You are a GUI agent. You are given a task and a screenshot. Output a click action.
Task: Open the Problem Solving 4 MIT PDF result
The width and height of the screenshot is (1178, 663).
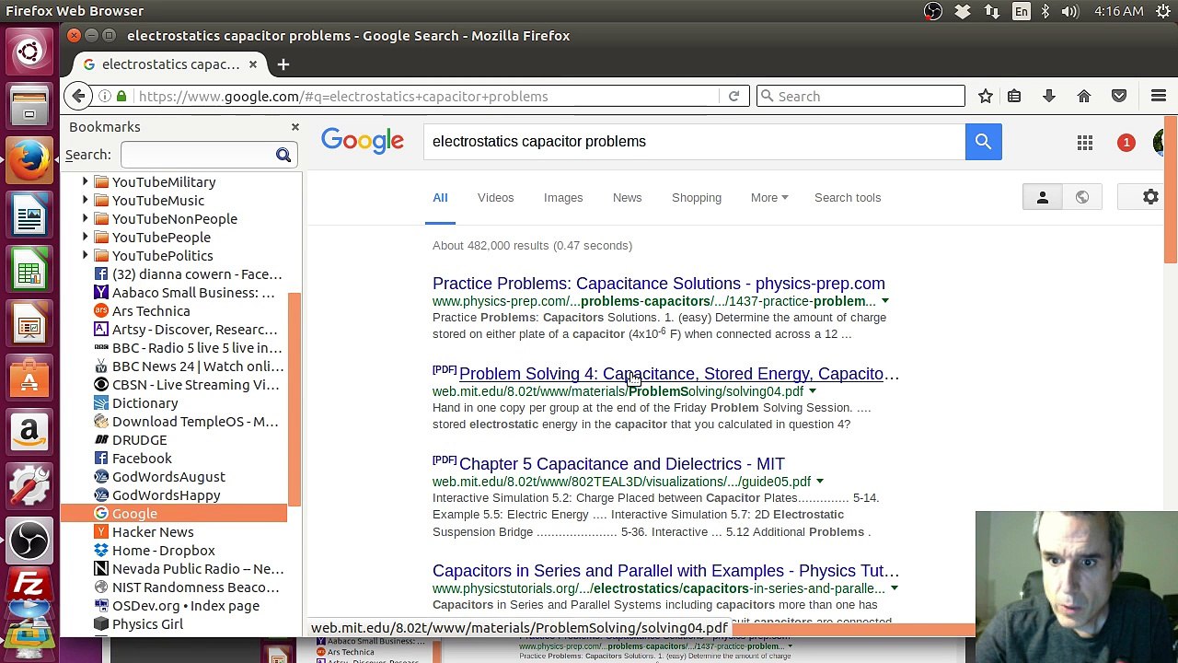pos(679,374)
